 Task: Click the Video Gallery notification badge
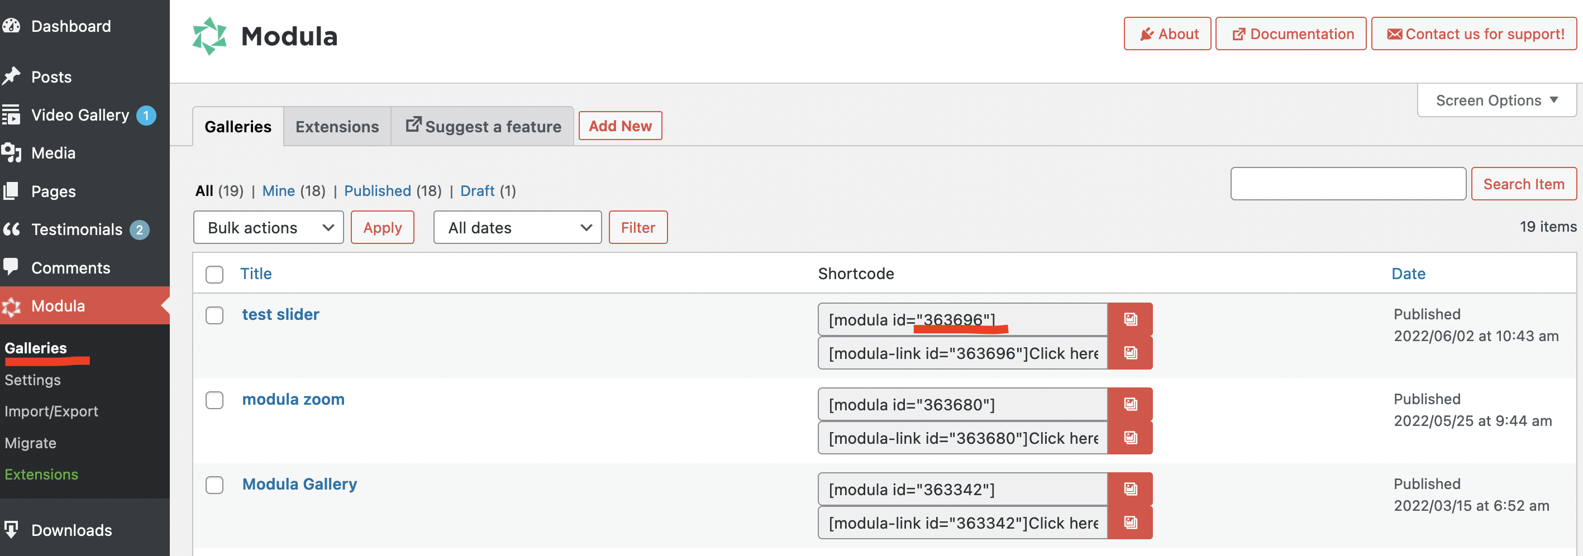point(146,116)
